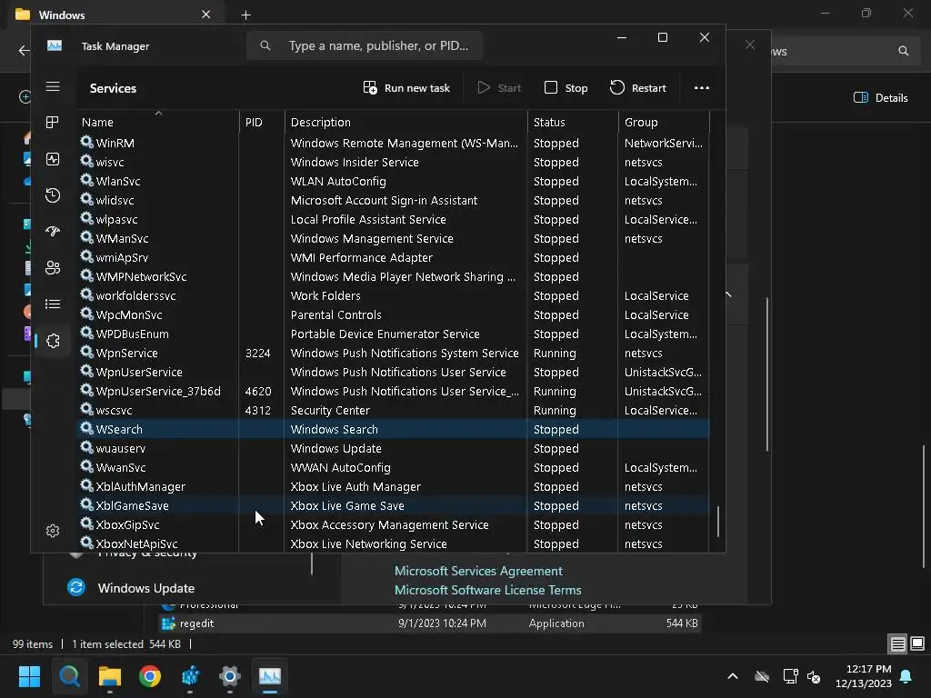Viewport: 931px width, 698px height.
Task: Open Settings app from taskbar
Action: pyautogui.click(x=230, y=676)
